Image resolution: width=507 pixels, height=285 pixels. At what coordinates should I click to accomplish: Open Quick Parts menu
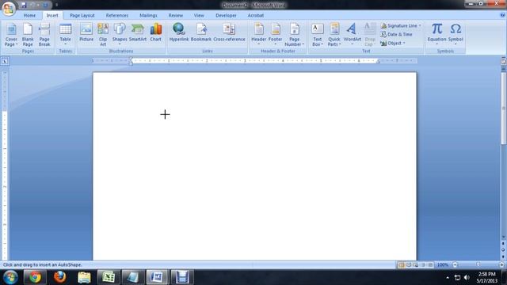pos(334,35)
